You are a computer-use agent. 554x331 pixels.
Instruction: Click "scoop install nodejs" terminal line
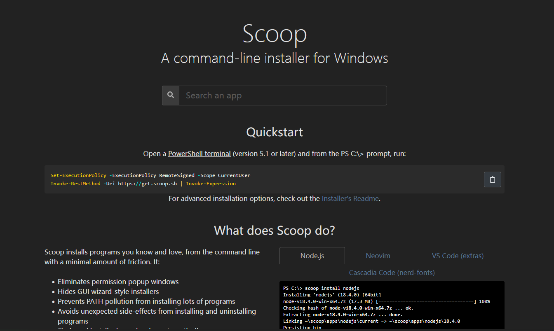click(x=321, y=288)
